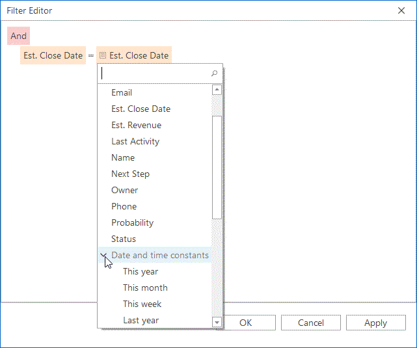Close the Filter Editor dialog
417x348 pixels.
(x=401, y=10)
